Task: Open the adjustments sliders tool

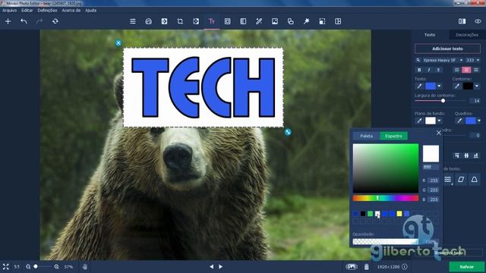Action: tap(133, 21)
